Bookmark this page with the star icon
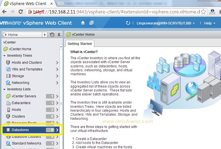Screen dimensions: 221x149 click(204, 12)
